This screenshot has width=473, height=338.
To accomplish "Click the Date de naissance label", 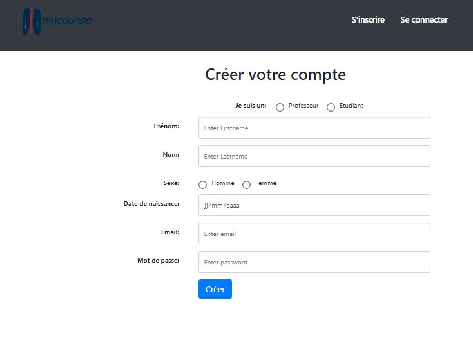I will click(x=151, y=204).
